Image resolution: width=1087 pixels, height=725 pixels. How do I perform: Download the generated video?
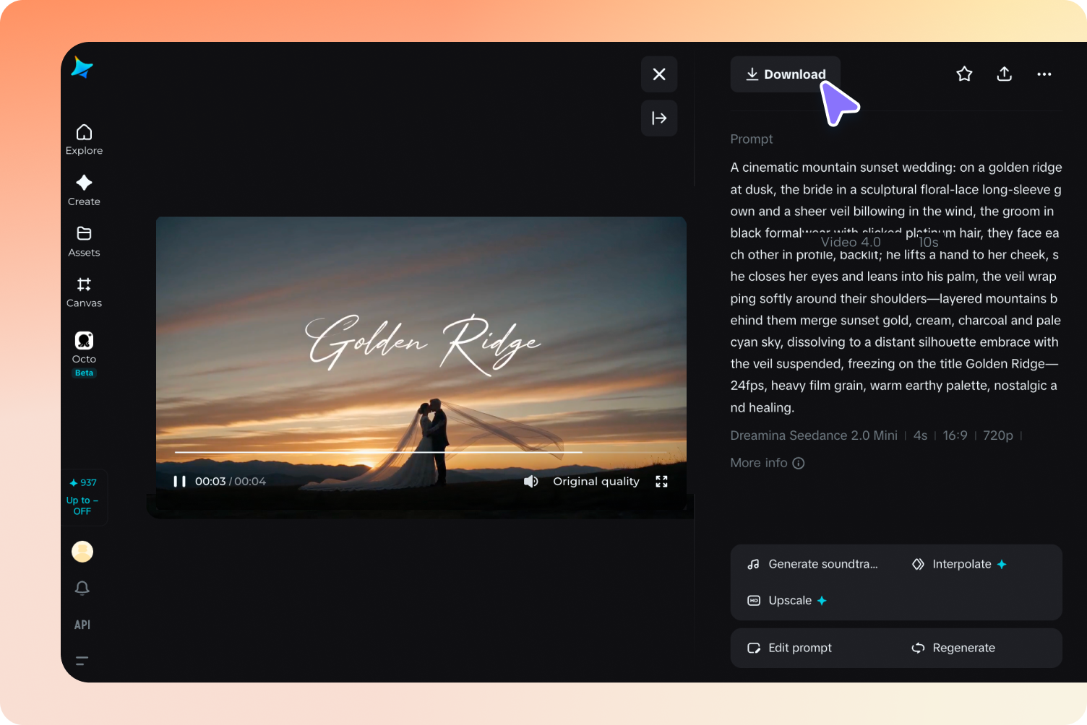coord(785,74)
